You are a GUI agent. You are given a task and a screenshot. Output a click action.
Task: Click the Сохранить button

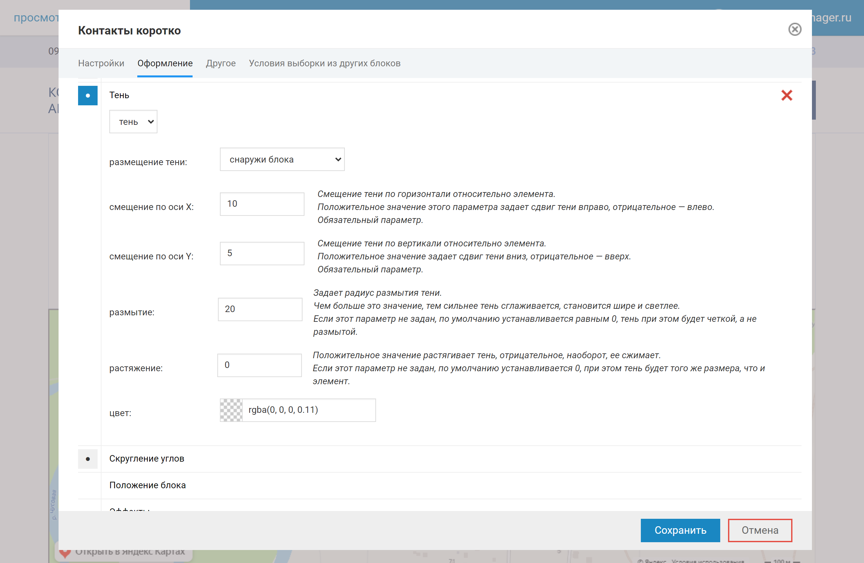tap(680, 530)
